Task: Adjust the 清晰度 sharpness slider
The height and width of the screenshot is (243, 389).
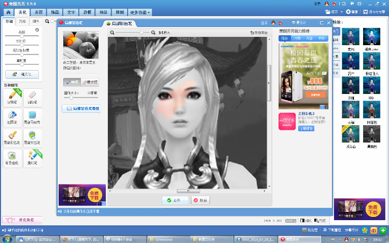Action: [22, 64]
